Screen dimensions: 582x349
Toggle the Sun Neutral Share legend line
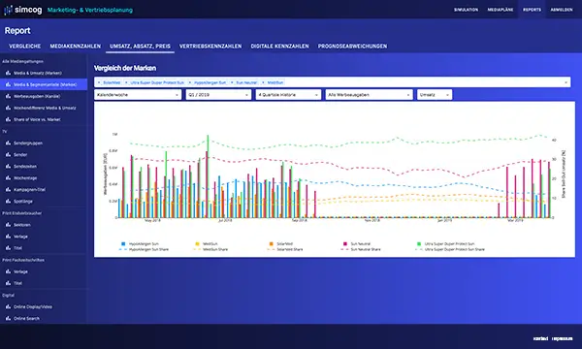tap(361, 249)
